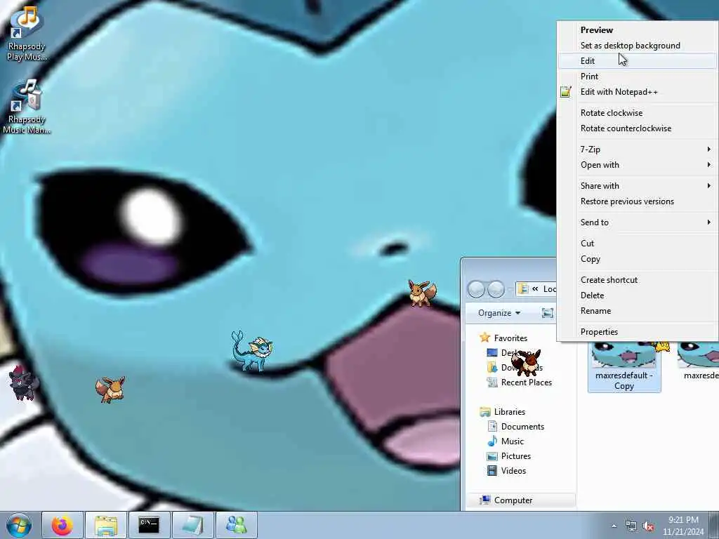Launch Firefox from the taskbar
The height and width of the screenshot is (539, 719).
pyautogui.click(x=62, y=525)
